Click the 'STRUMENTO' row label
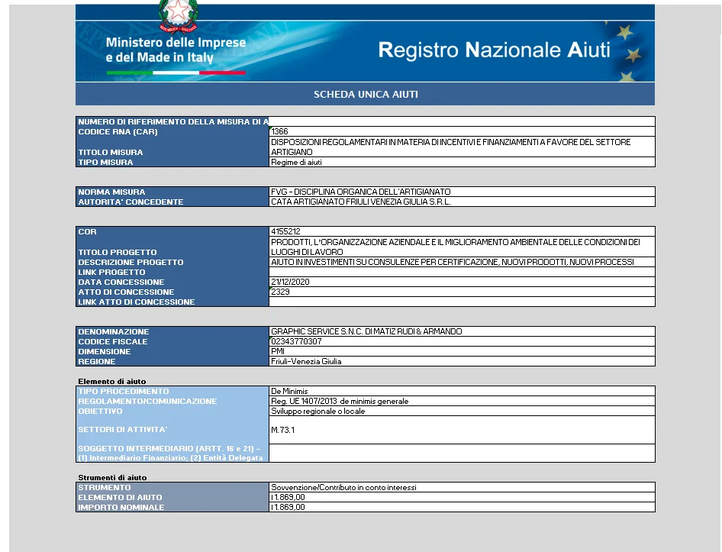This screenshot has height=552, width=722. click(x=105, y=488)
